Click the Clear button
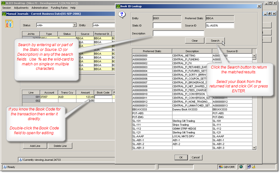Image resolution: width=280 pixels, height=173 pixels. (x=194, y=41)
